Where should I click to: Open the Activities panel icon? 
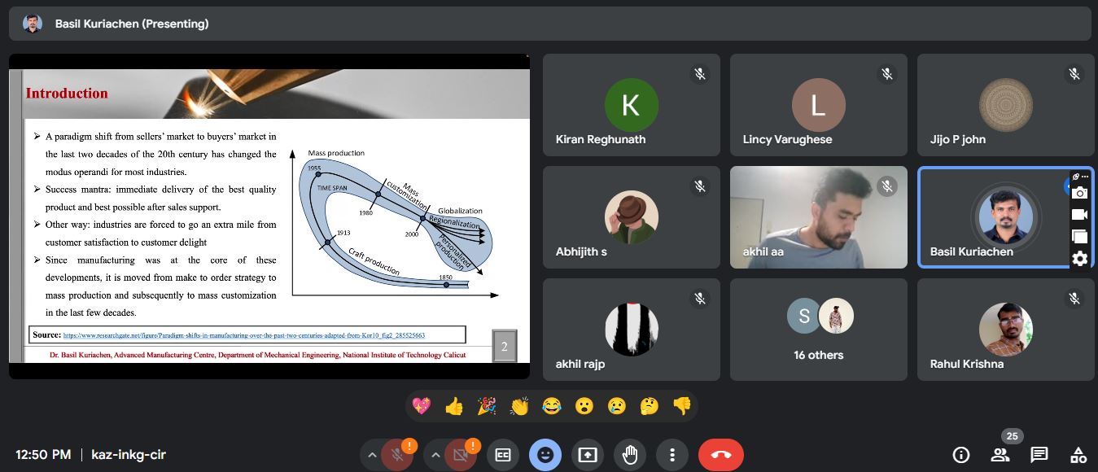1078,455
